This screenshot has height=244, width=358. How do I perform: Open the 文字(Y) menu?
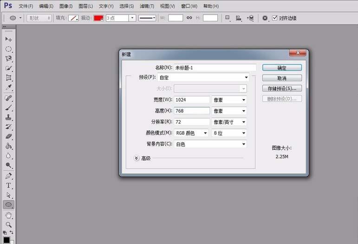point(106,6)
